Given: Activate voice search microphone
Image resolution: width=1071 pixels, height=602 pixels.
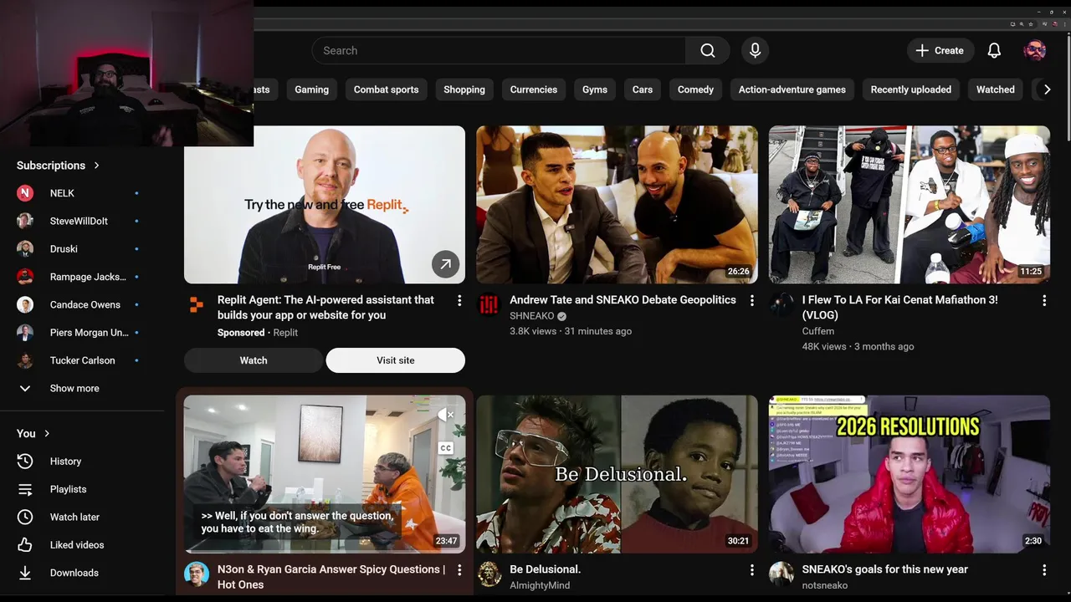Looking at the screenshot, I should pyautogui.click(x=755, y=51).
